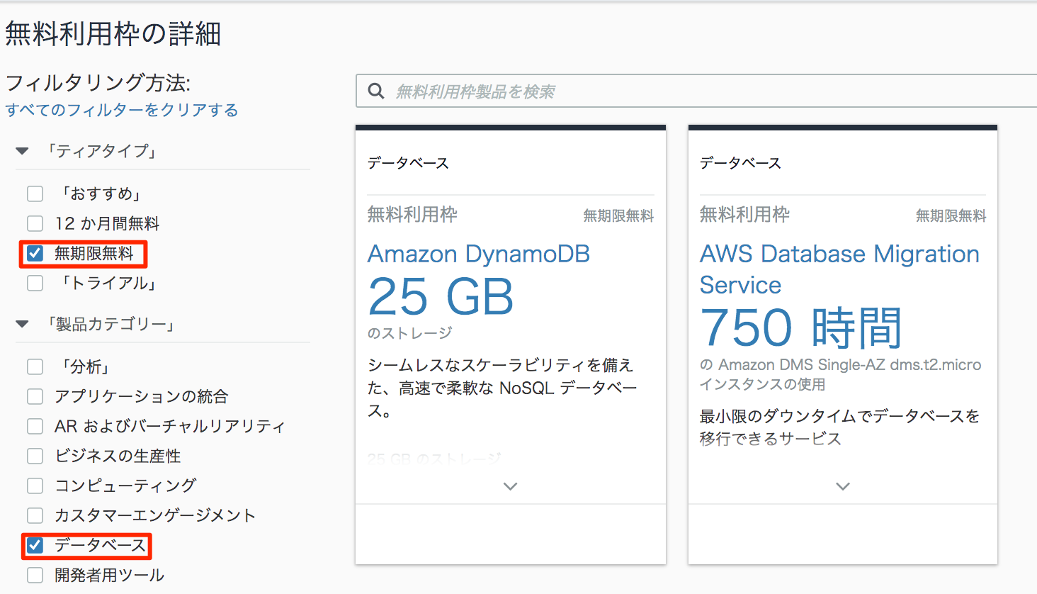The width and height of the screenshot is (1037, 594).
Task: Click the のストレージ label under 25 GB
Action: [x=409, y=333]
